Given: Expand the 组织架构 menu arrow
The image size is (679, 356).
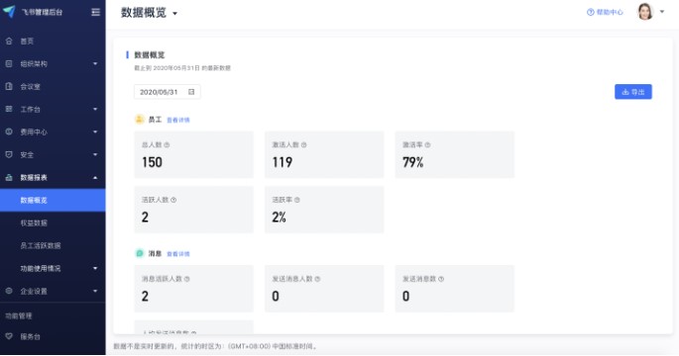Looking at the screenshot, I should click(x=95, y=63).
